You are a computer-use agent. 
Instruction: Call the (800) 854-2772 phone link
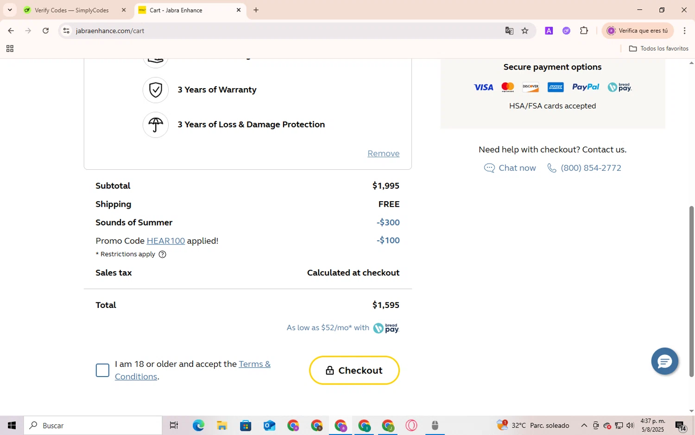click(584, 168)
